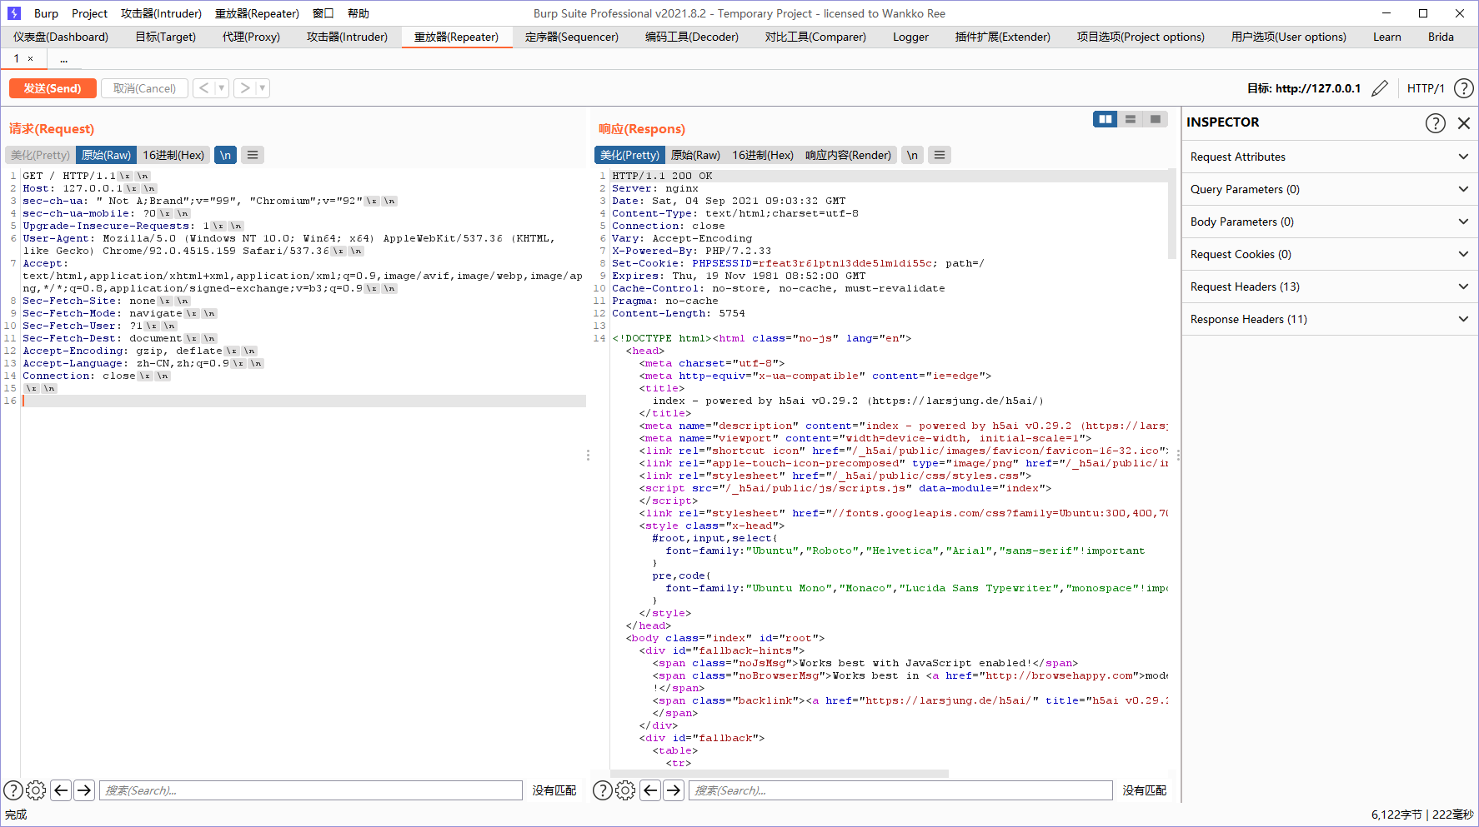This screenshot has height=827, width=1479.
Task: Select top-bottom split layout icon
Action: (x=1131, y=119)
